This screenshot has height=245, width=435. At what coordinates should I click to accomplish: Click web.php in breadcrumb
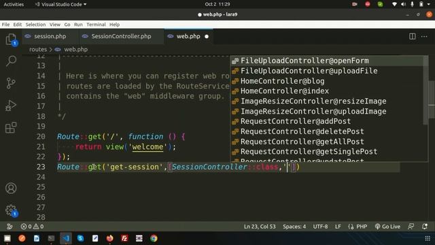tap(75, 50)
